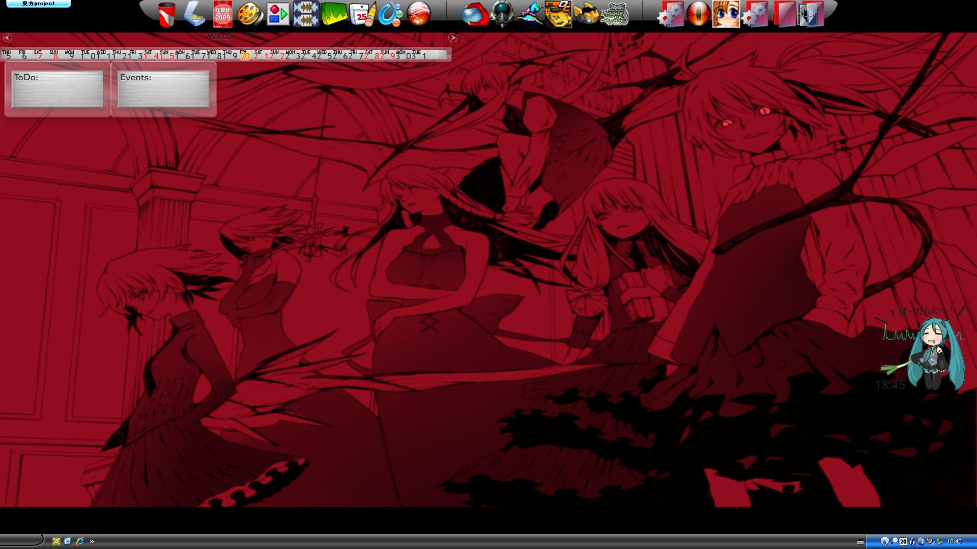Launch the film reel movie app icon
This screenshot has width=977, height=549.
coord(250,14)
